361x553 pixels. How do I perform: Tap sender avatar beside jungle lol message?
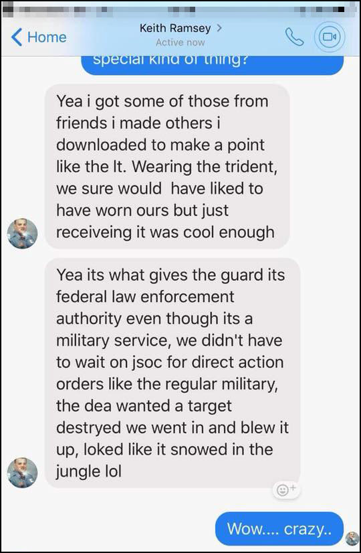tap(22, 473)
